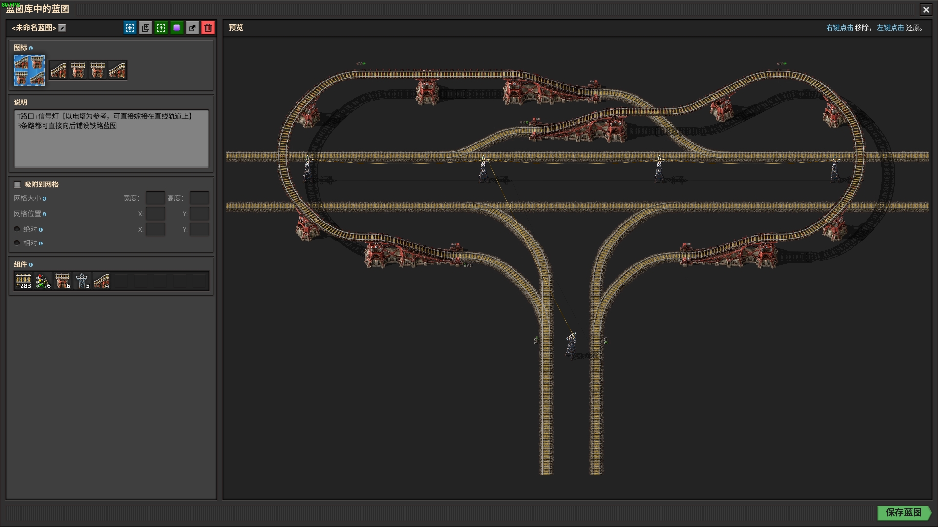Delete the blueprint with the red trash icon
938x527 pixels.
pos(208,28)
